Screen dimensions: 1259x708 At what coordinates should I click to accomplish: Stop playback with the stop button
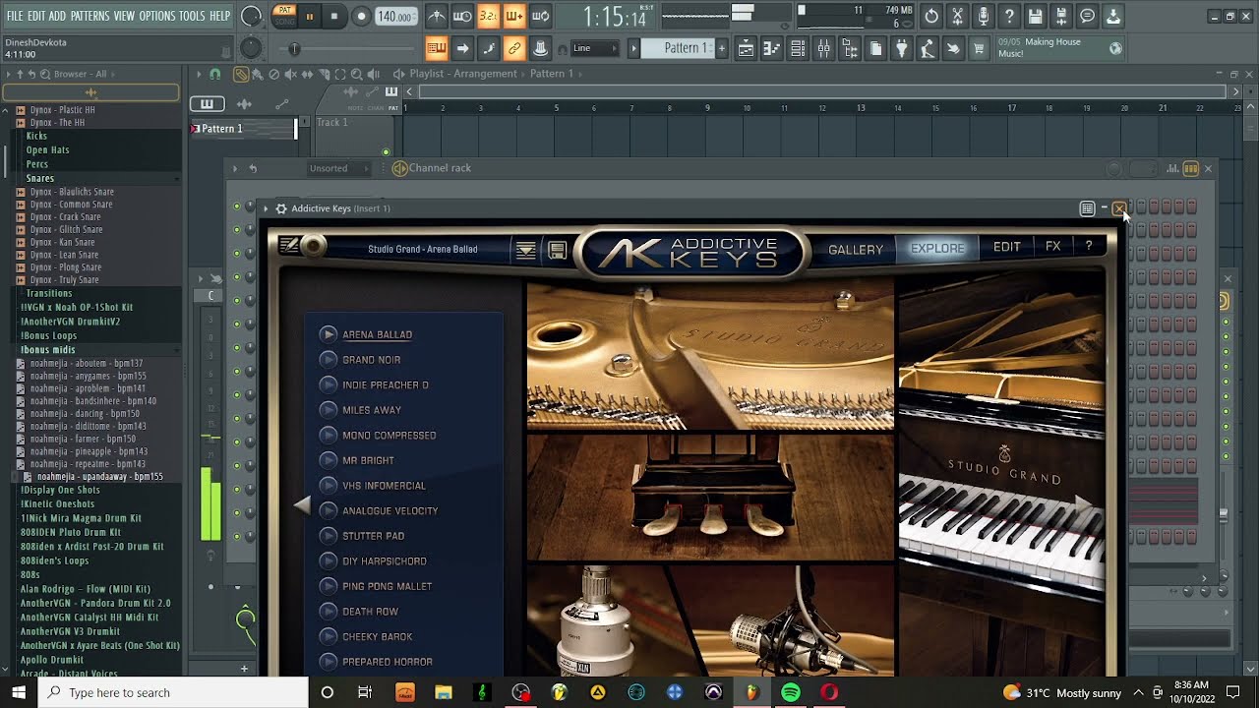pyautogui.click(x=334, y=17)
